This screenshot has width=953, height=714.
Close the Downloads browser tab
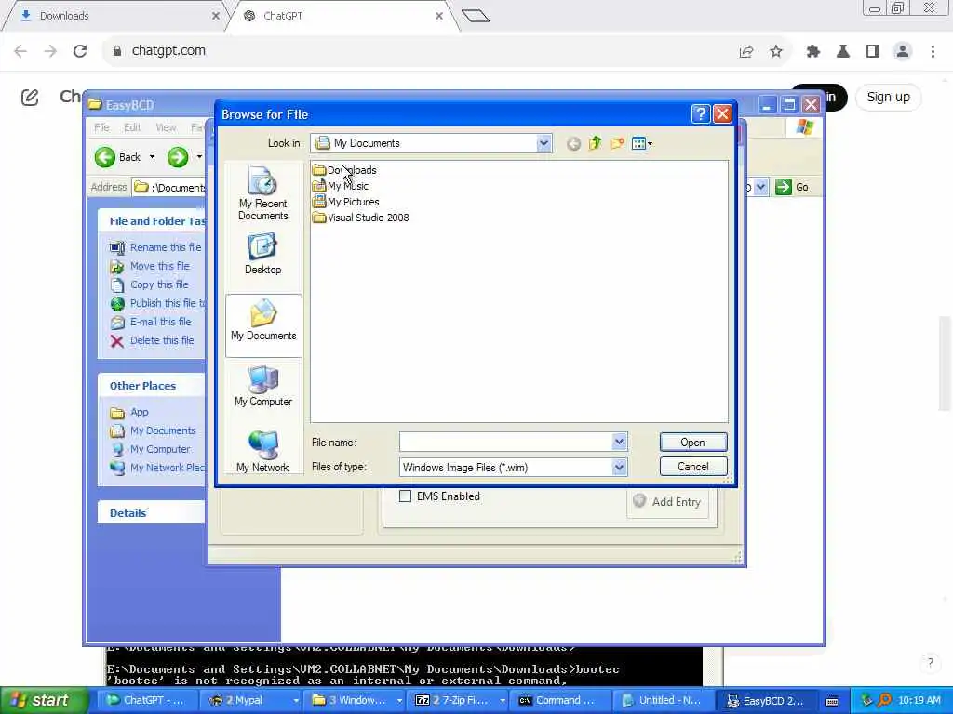tap(215, 16)
